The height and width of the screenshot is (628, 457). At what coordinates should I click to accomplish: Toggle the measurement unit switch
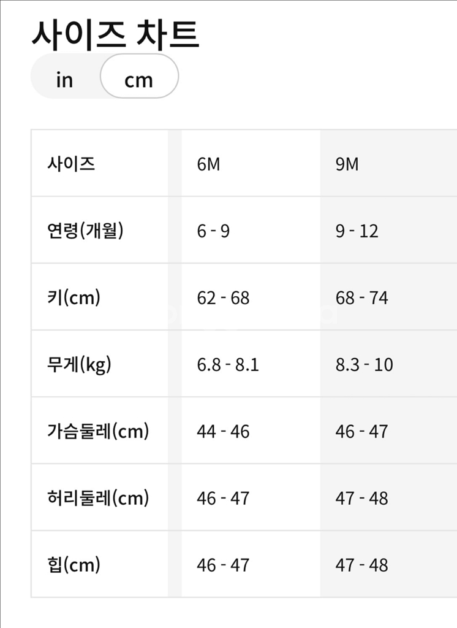104,78
